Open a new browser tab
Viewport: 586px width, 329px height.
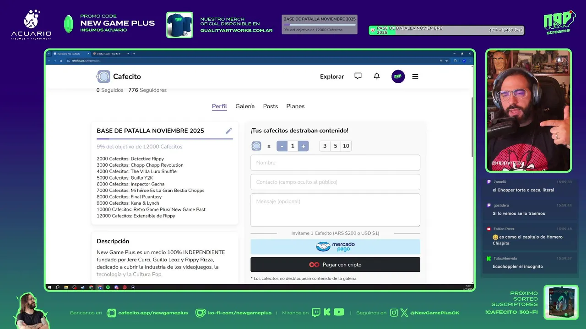pos(134,54)
